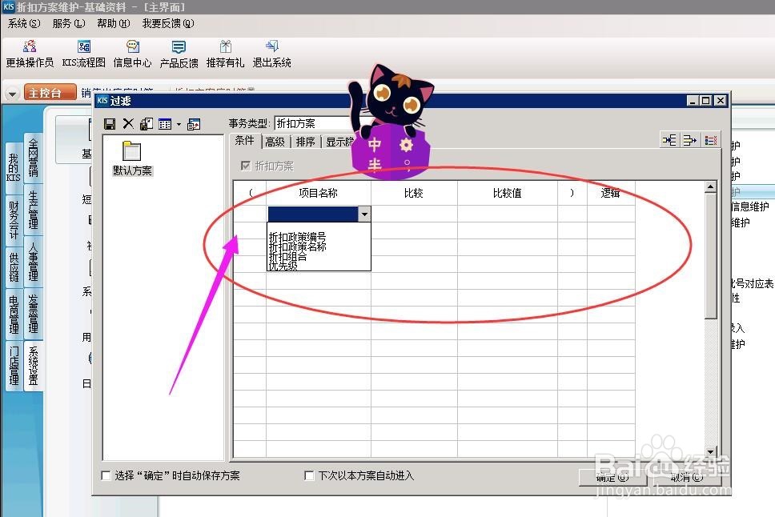Open the KIS流程图 tool

point(82,52)
